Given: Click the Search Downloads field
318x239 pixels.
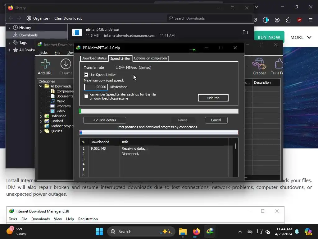Looking at the screenshot, I should pos(209,18).
